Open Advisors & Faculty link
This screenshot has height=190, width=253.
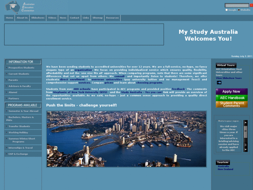click(x=23, y=86)
